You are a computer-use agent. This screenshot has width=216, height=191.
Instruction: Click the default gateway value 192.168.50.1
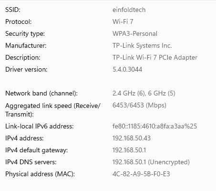pyautogui.click(x=129, y=150)
